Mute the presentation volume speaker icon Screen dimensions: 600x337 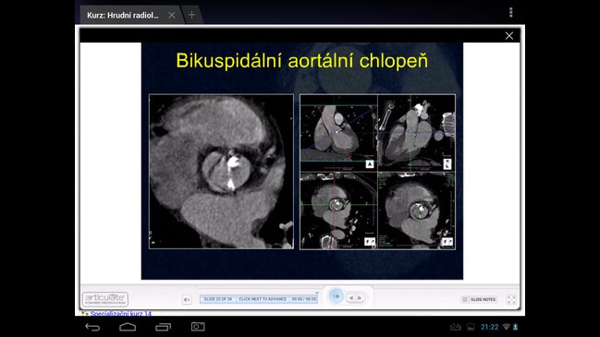(x=187, y=299)
